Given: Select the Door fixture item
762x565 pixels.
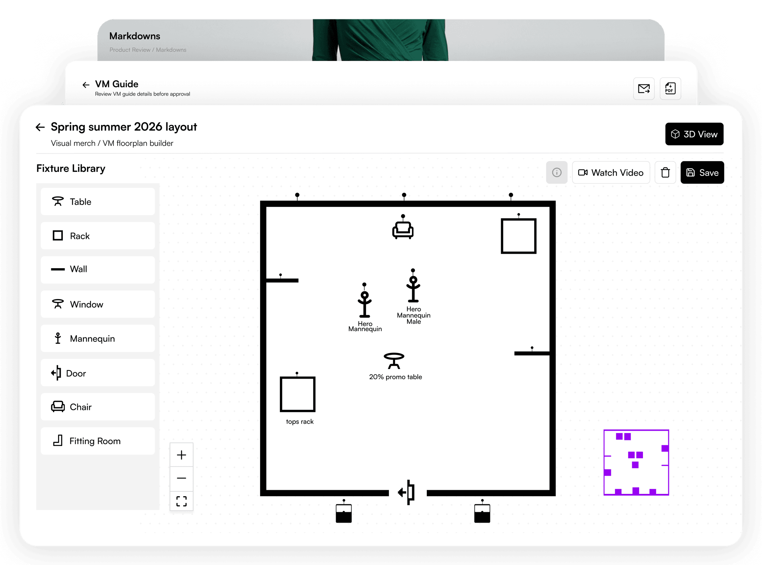Looking at the screenshot, I should (x=97, y=373).
